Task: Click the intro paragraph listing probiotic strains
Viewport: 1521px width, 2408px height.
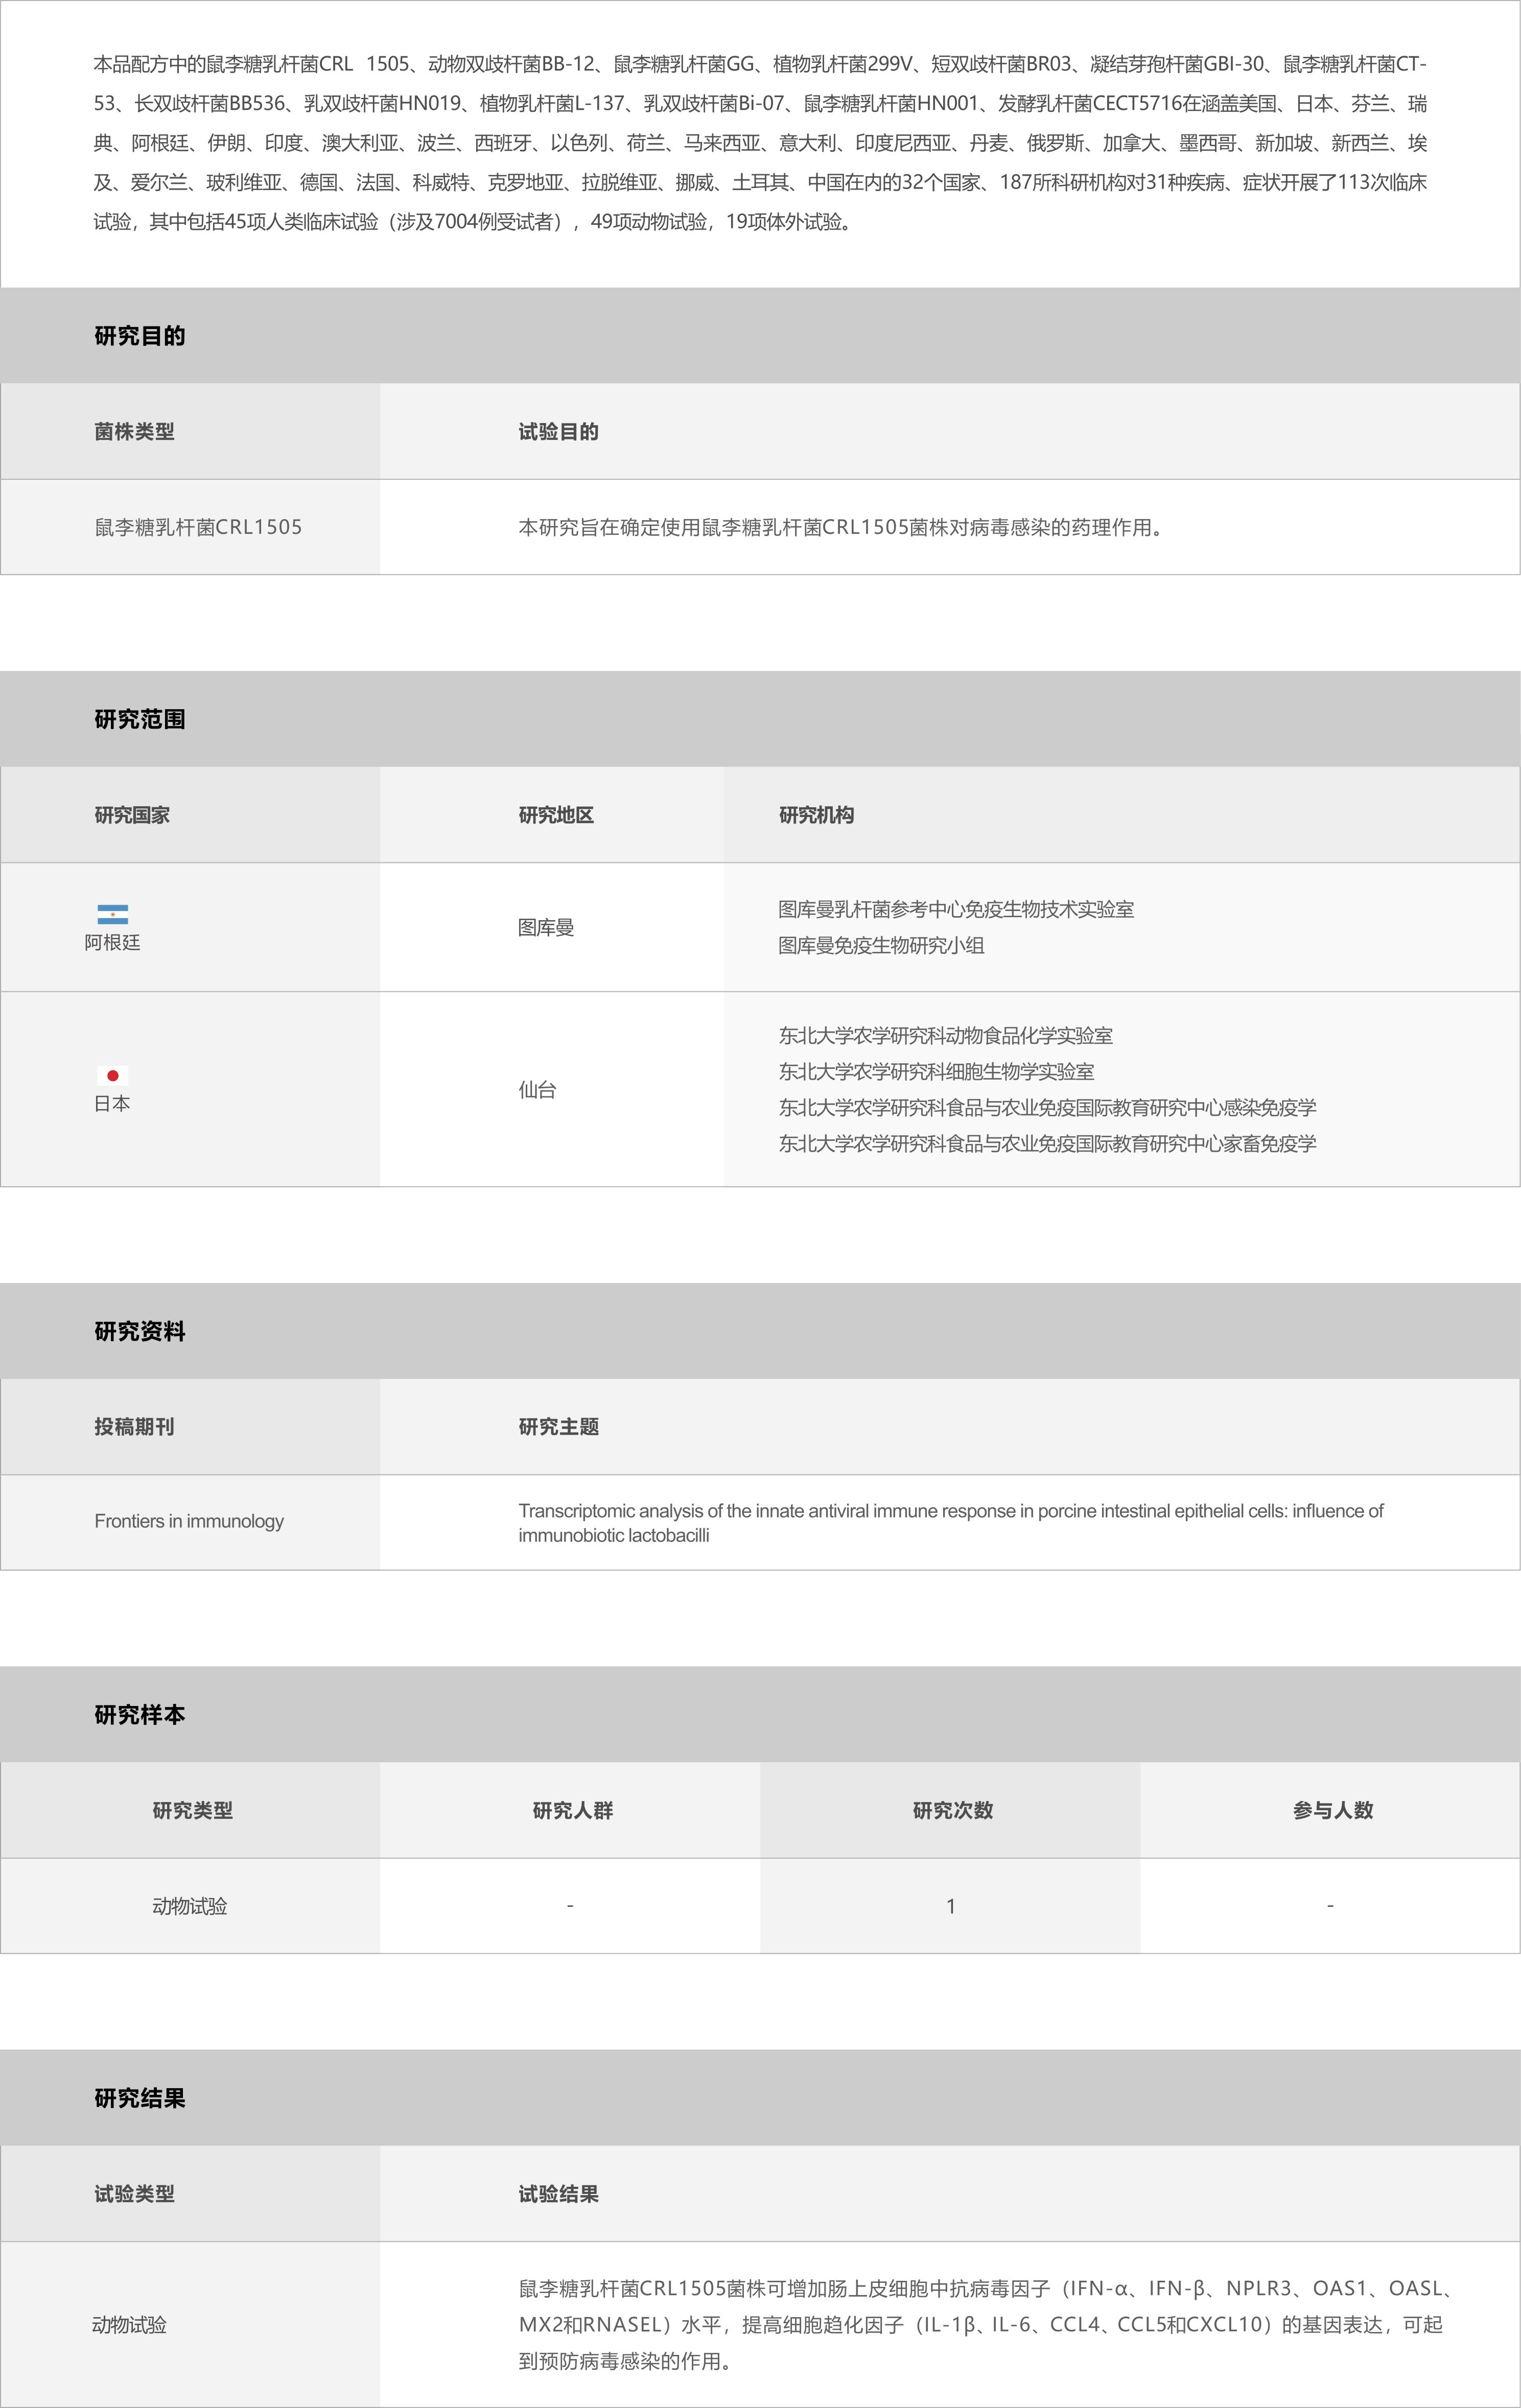Action: 760,143
